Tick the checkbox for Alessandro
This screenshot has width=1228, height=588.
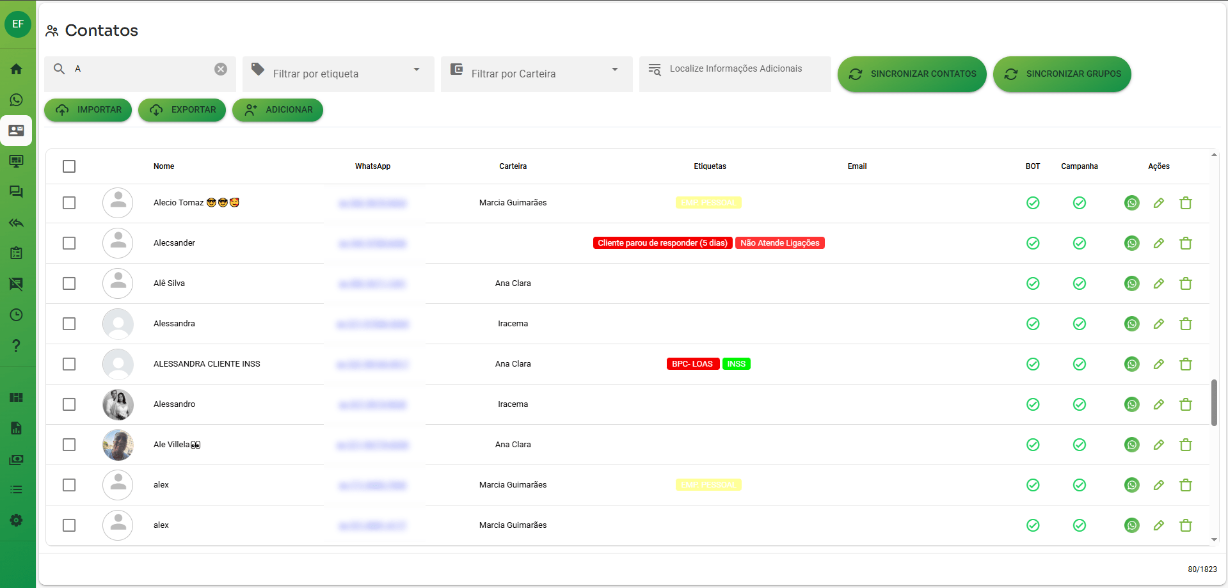[x=69, y=404]
